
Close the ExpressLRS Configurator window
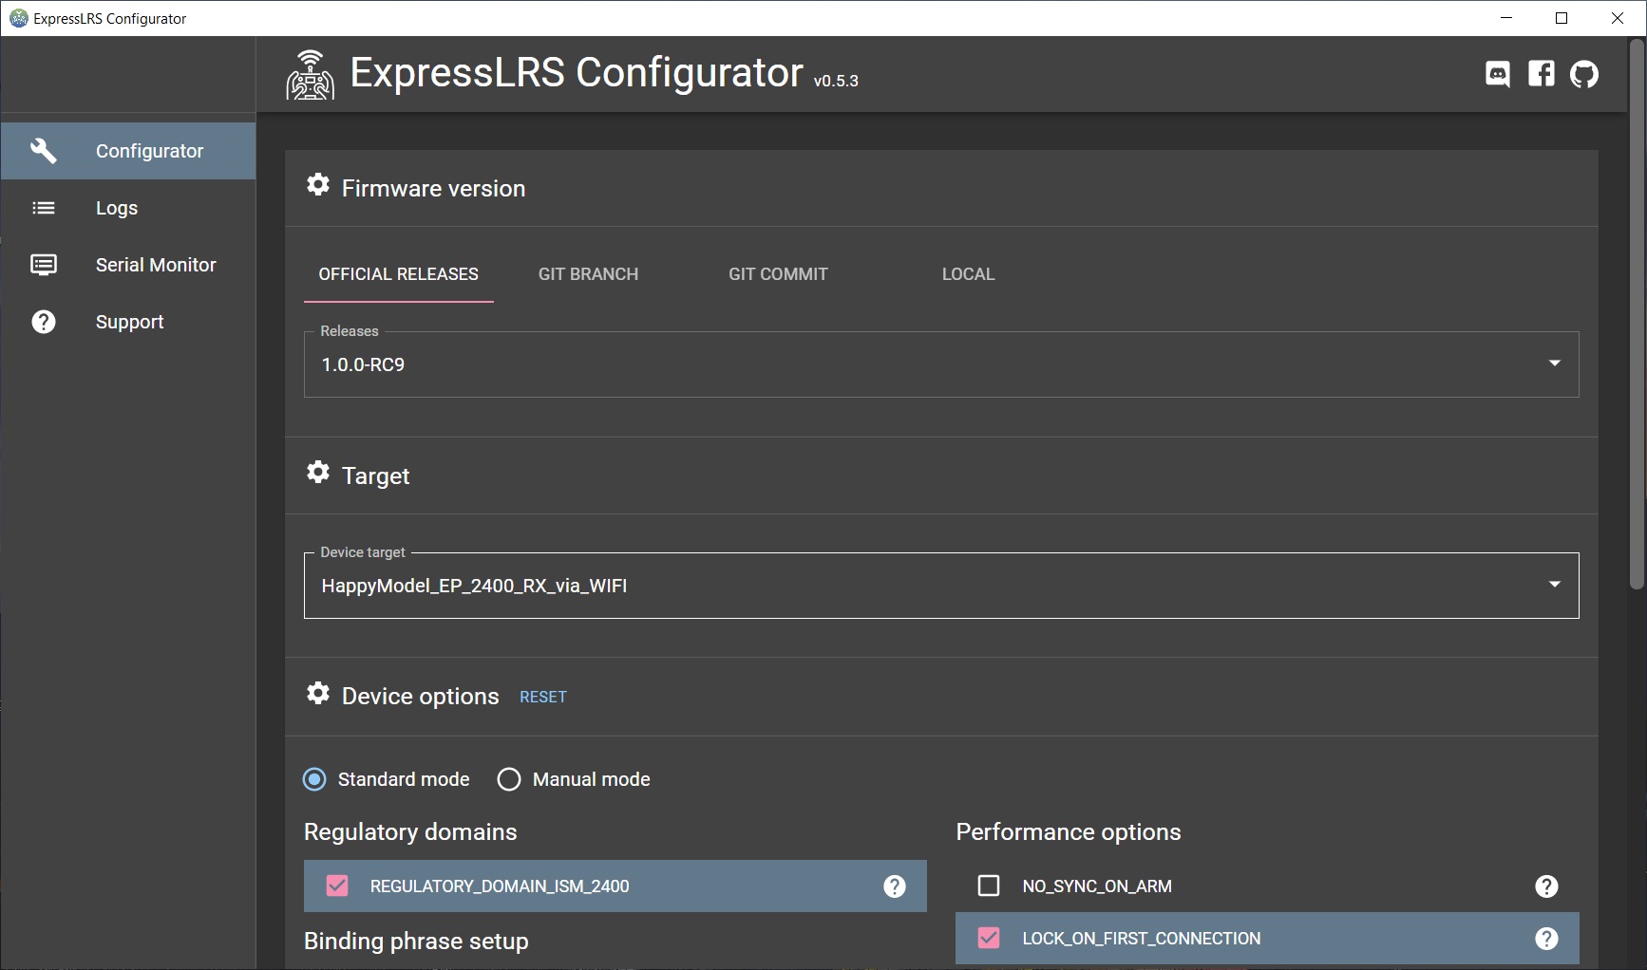1618,18
